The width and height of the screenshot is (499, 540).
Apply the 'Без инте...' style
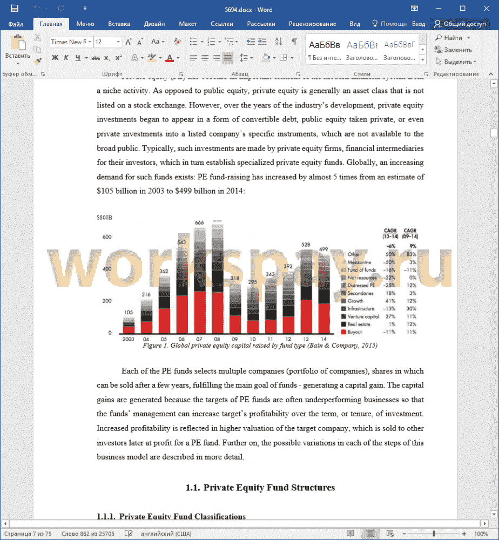325,50
